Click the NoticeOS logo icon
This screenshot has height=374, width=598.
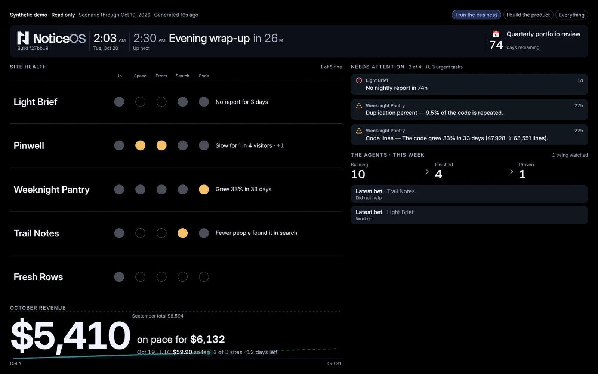click(23, 38)
